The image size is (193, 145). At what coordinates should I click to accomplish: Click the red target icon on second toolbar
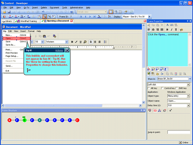coord(5,17)
